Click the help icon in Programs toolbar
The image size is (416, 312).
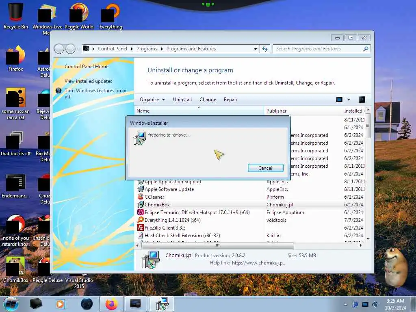[x=362, y=100]
